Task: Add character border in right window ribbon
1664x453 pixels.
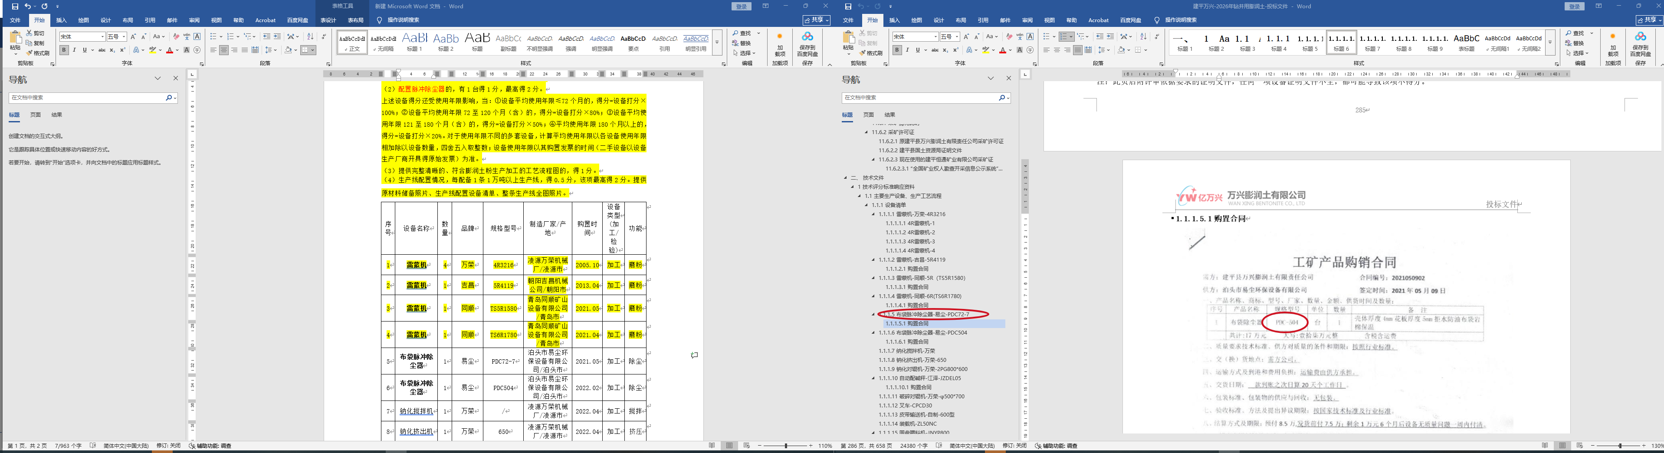Action: coord(1031,37)
